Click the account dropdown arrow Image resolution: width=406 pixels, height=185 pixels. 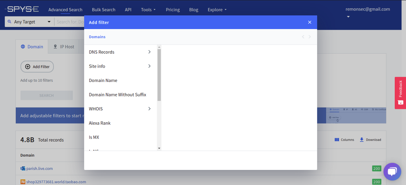[x=348, y=17]
